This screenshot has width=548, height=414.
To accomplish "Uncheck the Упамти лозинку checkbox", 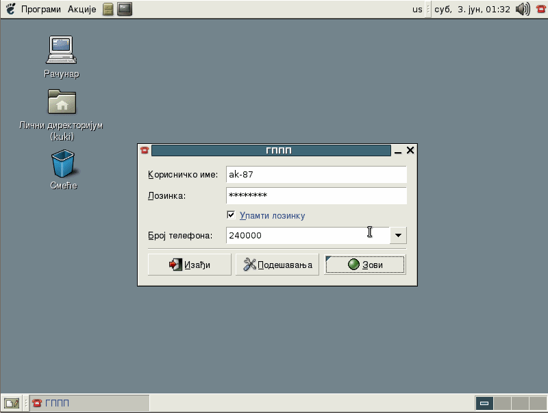I will 231,215.
